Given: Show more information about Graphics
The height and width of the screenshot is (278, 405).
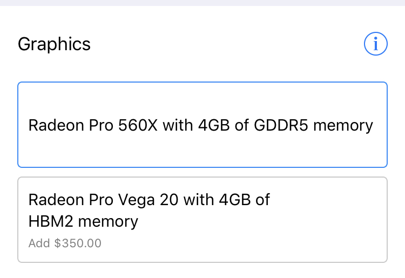Looking at the screenshot, I should tap(375, 44).
